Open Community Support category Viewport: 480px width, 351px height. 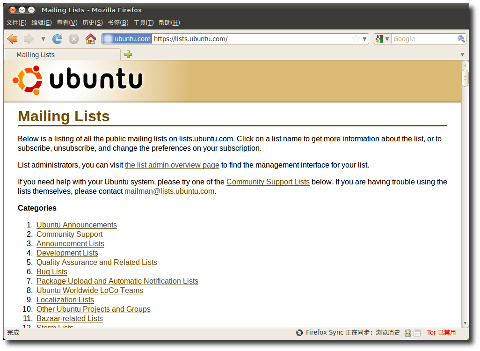click(x=70, y=234)
